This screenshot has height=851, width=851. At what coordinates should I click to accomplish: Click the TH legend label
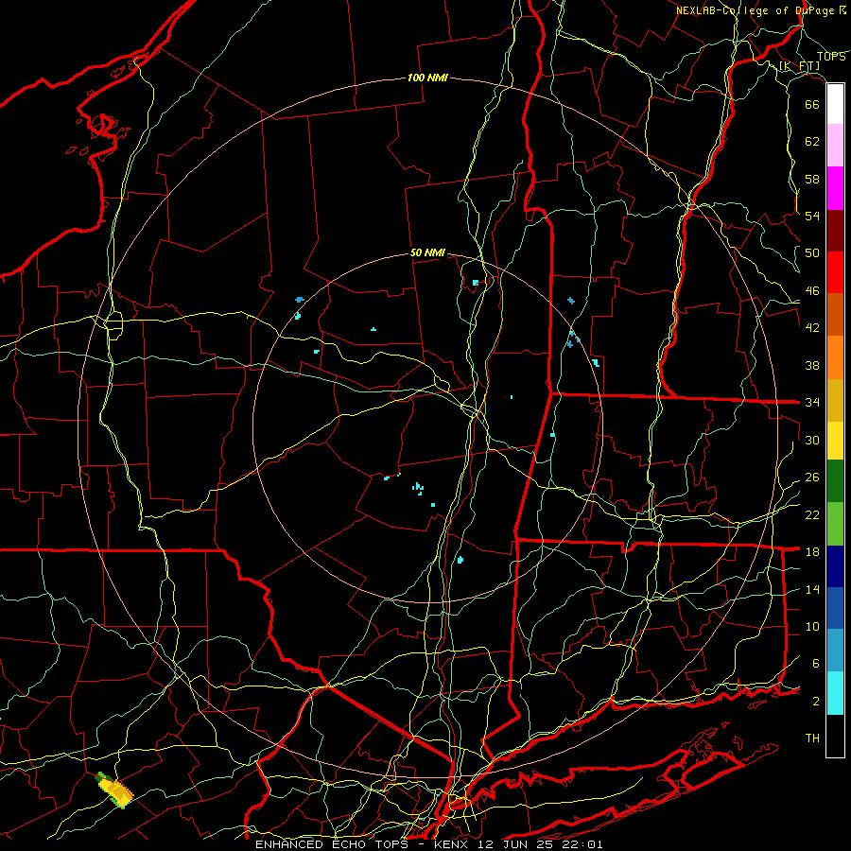(x=812, y=738)
